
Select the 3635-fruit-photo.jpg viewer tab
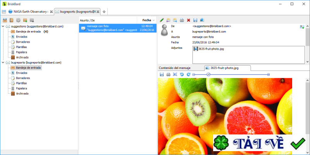(x=227, y=68)
